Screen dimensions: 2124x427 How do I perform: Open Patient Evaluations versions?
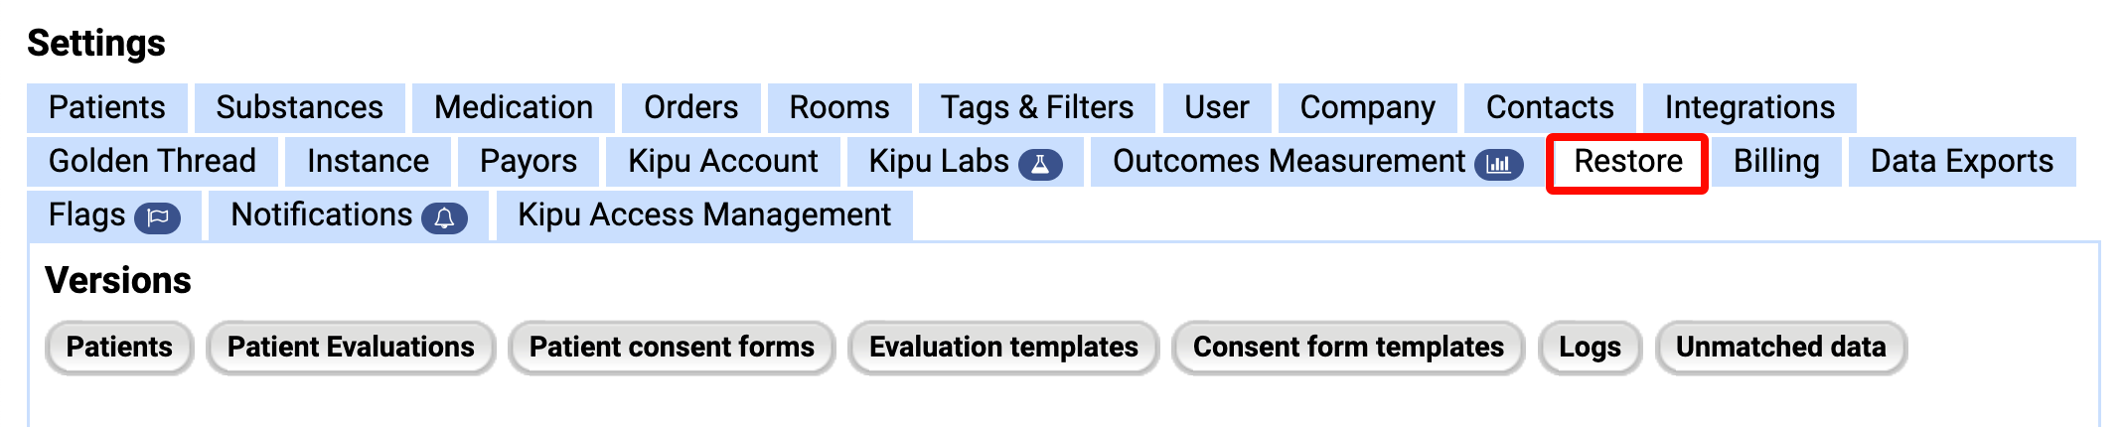[x=351, y=348]
